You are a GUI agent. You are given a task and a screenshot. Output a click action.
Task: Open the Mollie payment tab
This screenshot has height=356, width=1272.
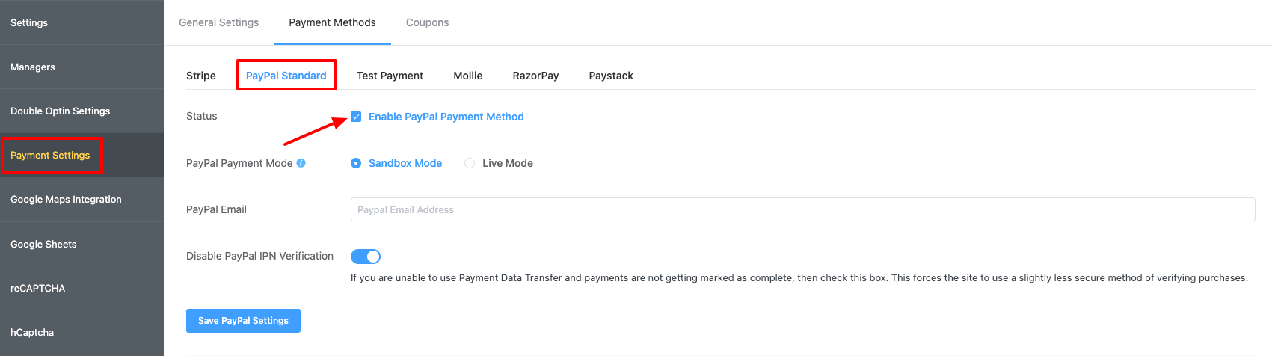click(x=468, y=76)
